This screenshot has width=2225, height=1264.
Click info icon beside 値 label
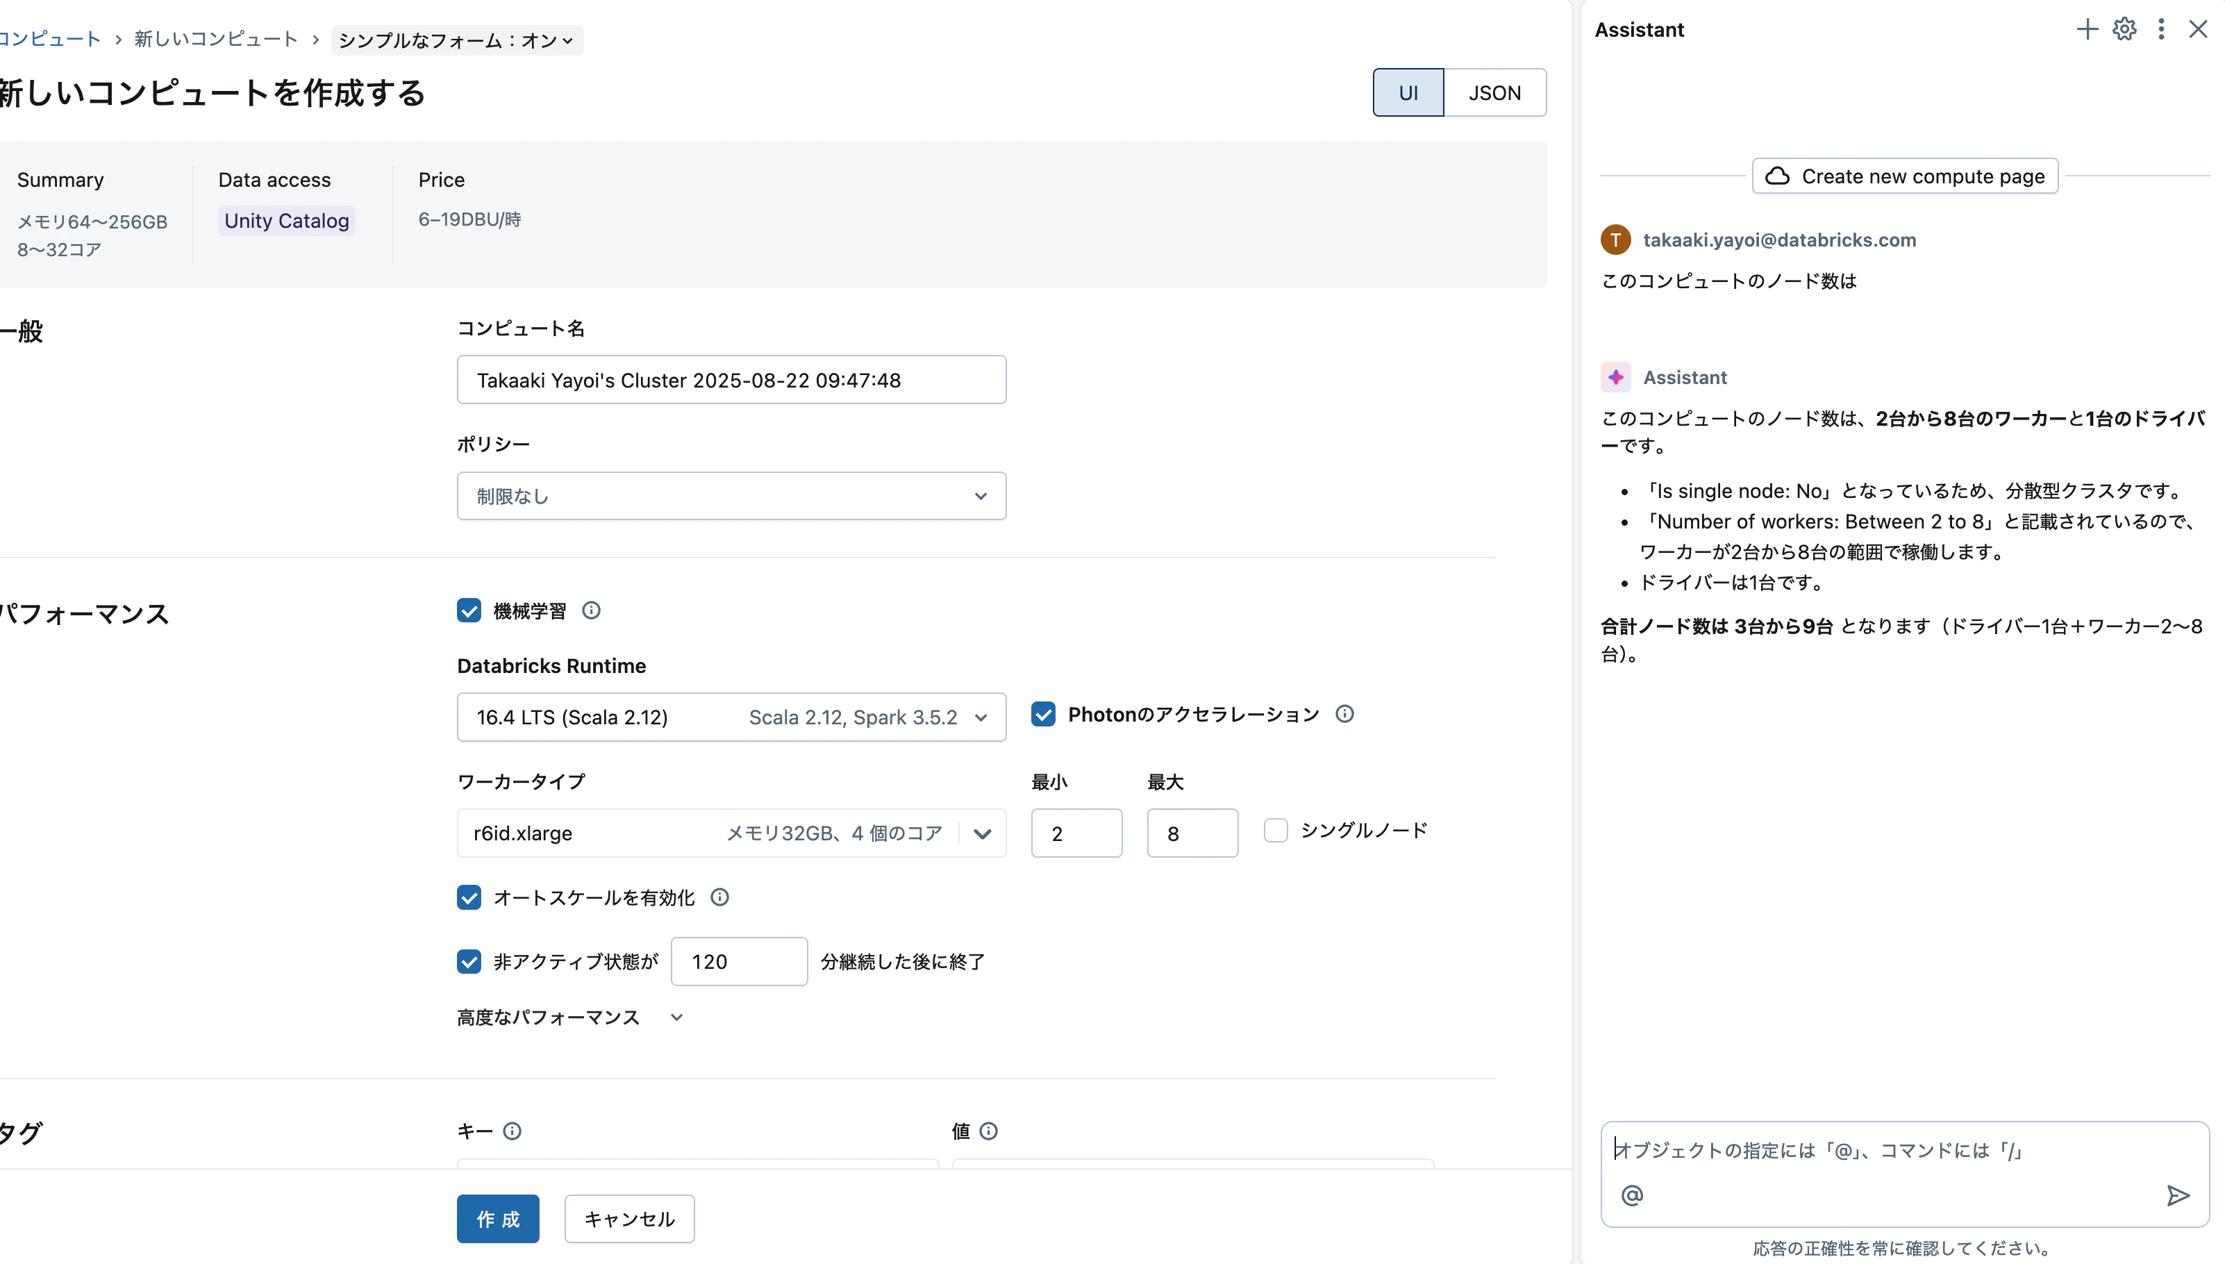tap(988, 1131)
